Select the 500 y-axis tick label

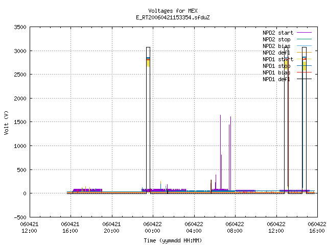[21, 170]
